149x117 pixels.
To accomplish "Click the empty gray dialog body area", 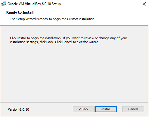I will [x=74, y=73].
